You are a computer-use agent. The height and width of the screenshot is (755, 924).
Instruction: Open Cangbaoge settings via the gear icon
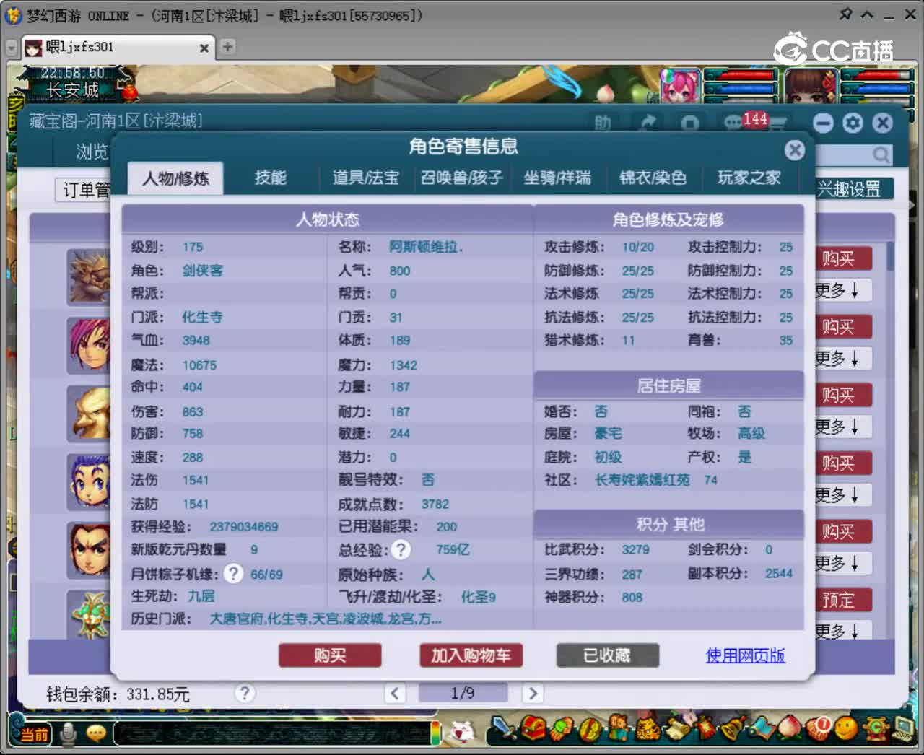853,123
